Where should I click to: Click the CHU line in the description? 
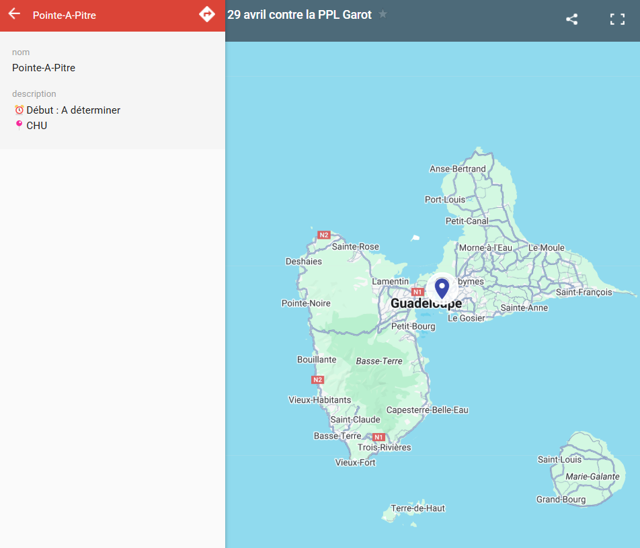point(36,126)
